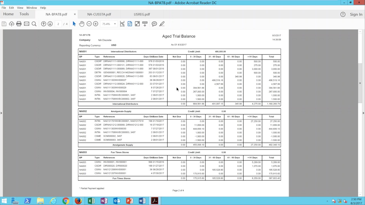Show hidden tray icons arrow
The width and height of the screenshot is (365, 205).
(x=327, y=201)
